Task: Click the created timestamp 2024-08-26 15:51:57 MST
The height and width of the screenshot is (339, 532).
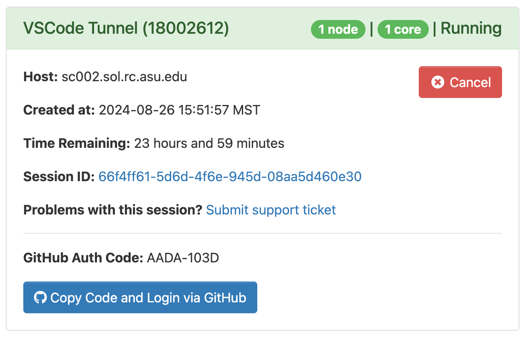Action: tap(179, 110)
